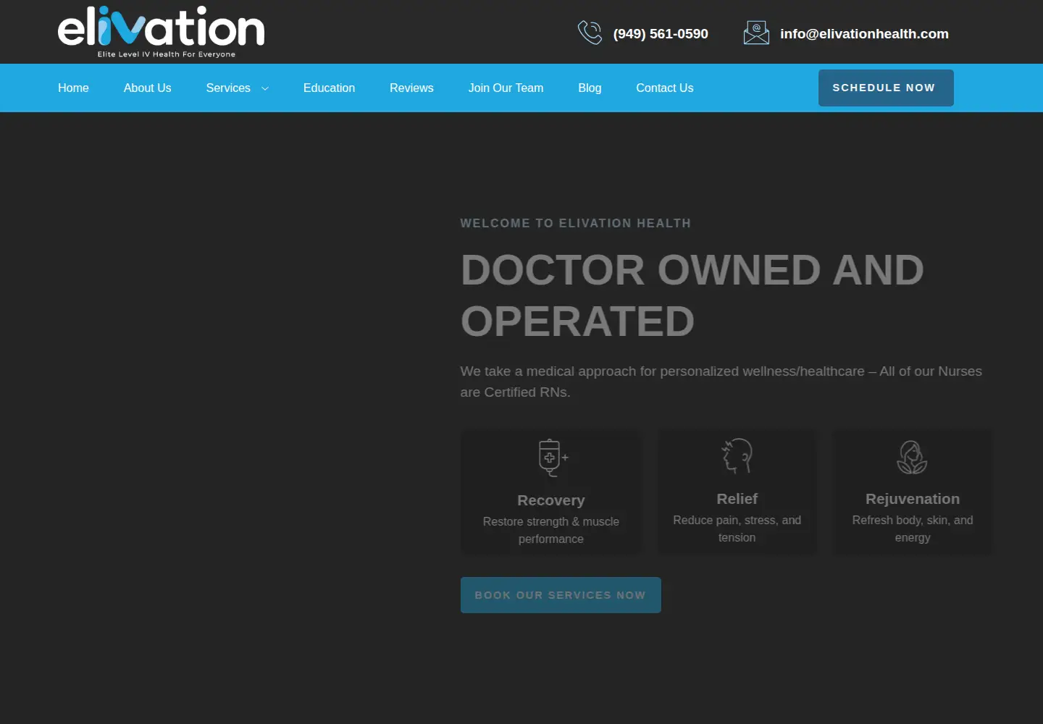Screen dimensions: 1043x724
Task: Open the Reviews page
Action: tap(411, 88)
